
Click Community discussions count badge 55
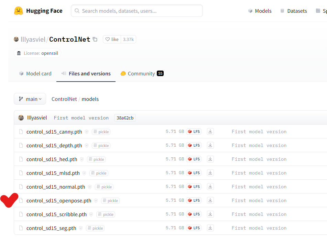coord(160,74)
